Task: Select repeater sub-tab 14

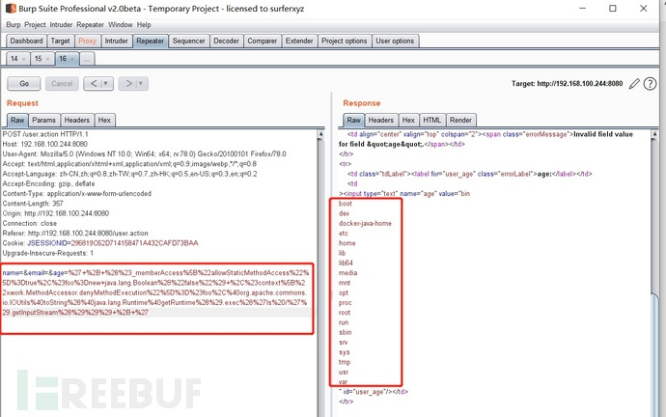Action: pyautogui.click(x=14, y=59)
